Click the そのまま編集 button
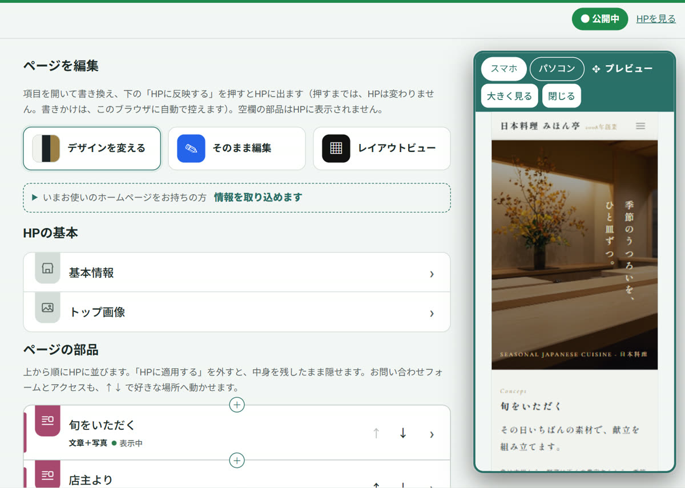Viewport: 685px width, 488px height. click(x=237, y=149)
